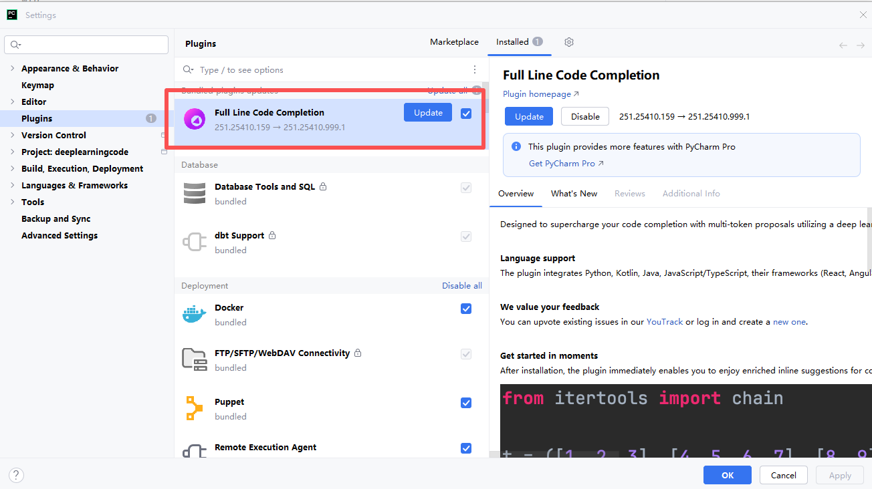Toggle the Docker plugin checkbox
The image size is (872, 489).
click(466, 309)
